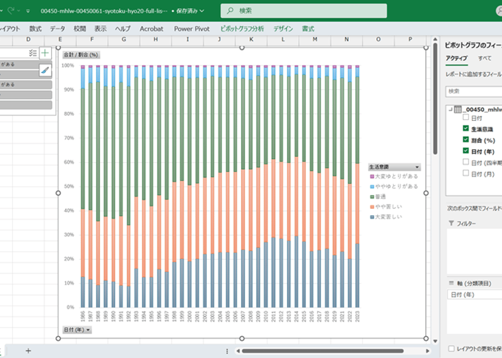Viewport: 502px width, 358px height.
Task: Click the フィルター funnel icon
Action: click(x=451, y=223)
